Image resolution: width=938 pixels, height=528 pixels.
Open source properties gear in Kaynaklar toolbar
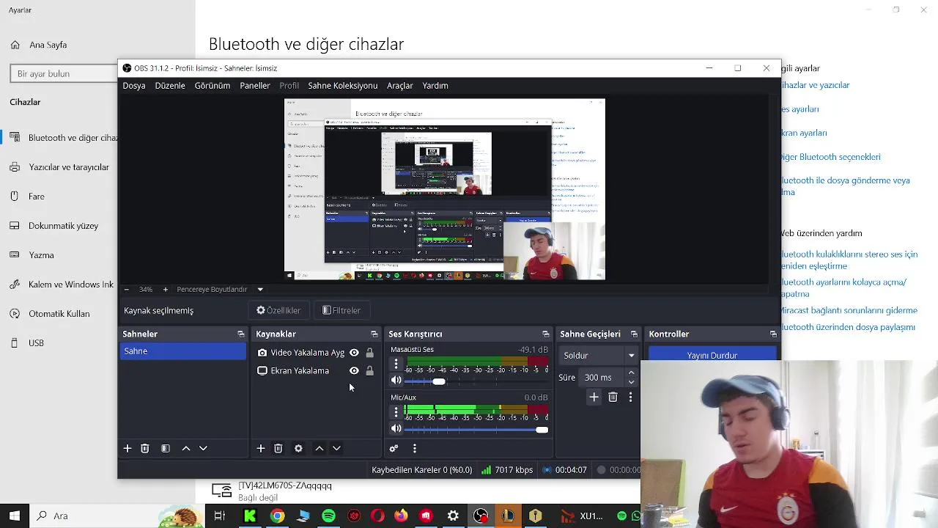pyautogui.click(x=298, y=448)
